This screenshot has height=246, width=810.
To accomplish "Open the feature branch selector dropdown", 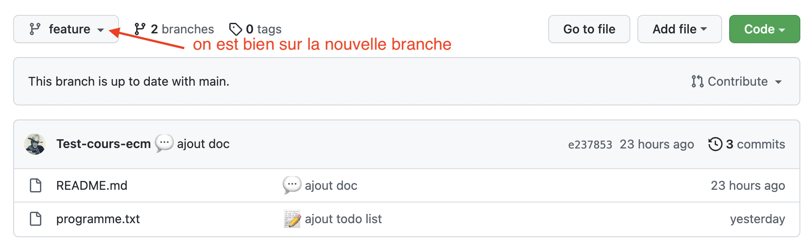I will [66, 29].
